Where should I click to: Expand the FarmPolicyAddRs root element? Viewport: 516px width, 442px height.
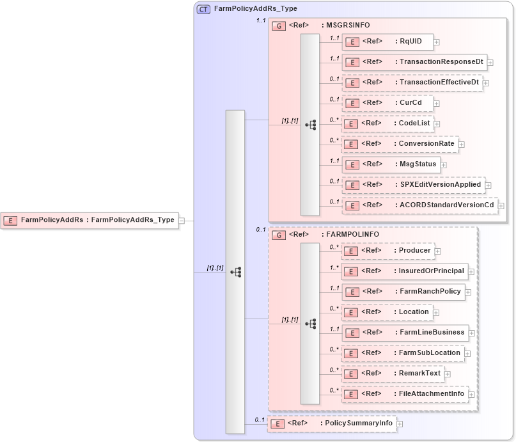tap(181, 220)
